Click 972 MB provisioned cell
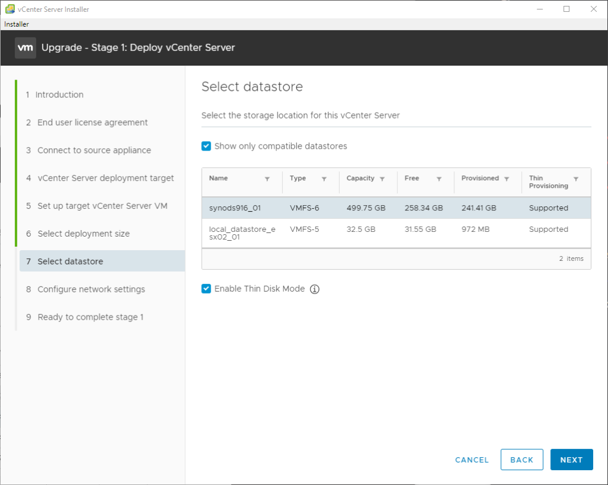The image size is (608, 485). 476,229
